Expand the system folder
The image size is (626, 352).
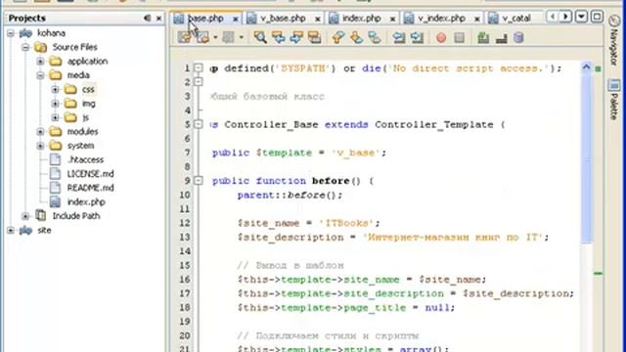pos(40,146)
